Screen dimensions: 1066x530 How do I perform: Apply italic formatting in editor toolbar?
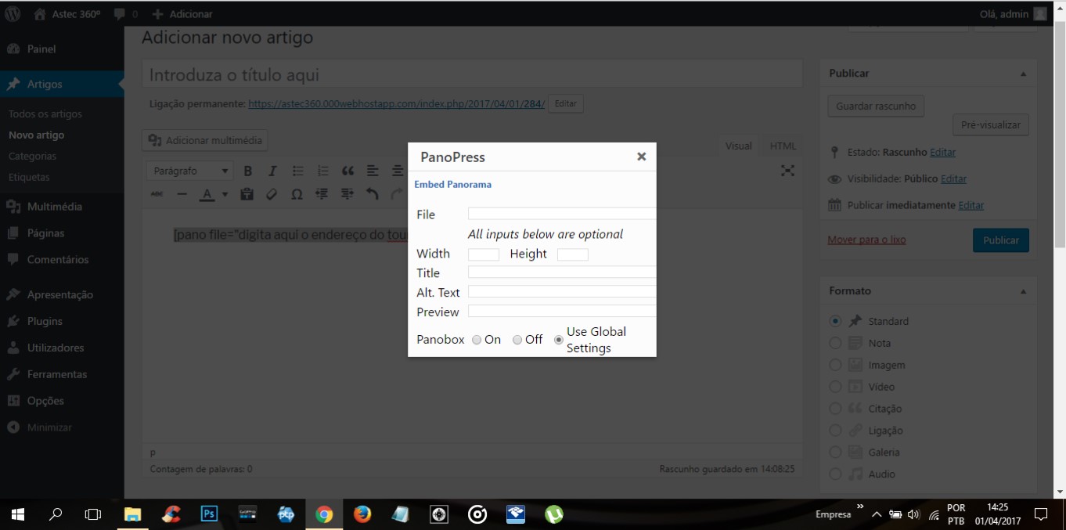point(272,171)
